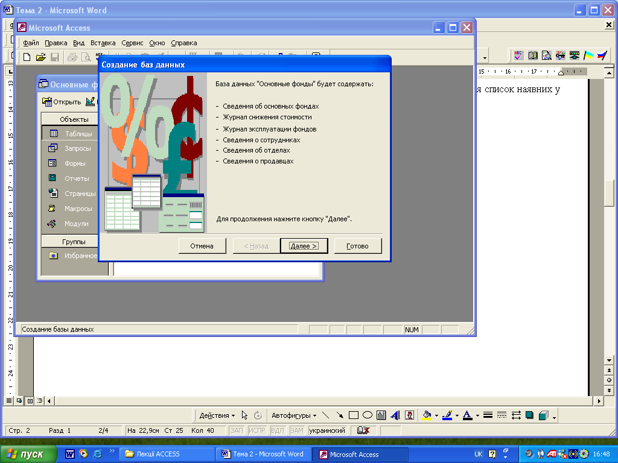Click the Ukrainian flag icon in Word

coord(588,55)
